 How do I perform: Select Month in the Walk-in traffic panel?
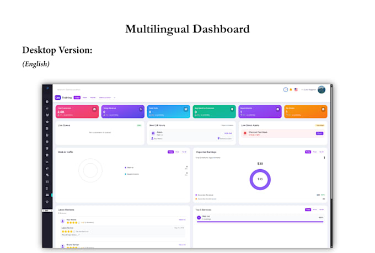coord(184,152)
